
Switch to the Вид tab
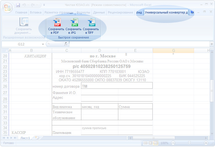pos(139,12)
